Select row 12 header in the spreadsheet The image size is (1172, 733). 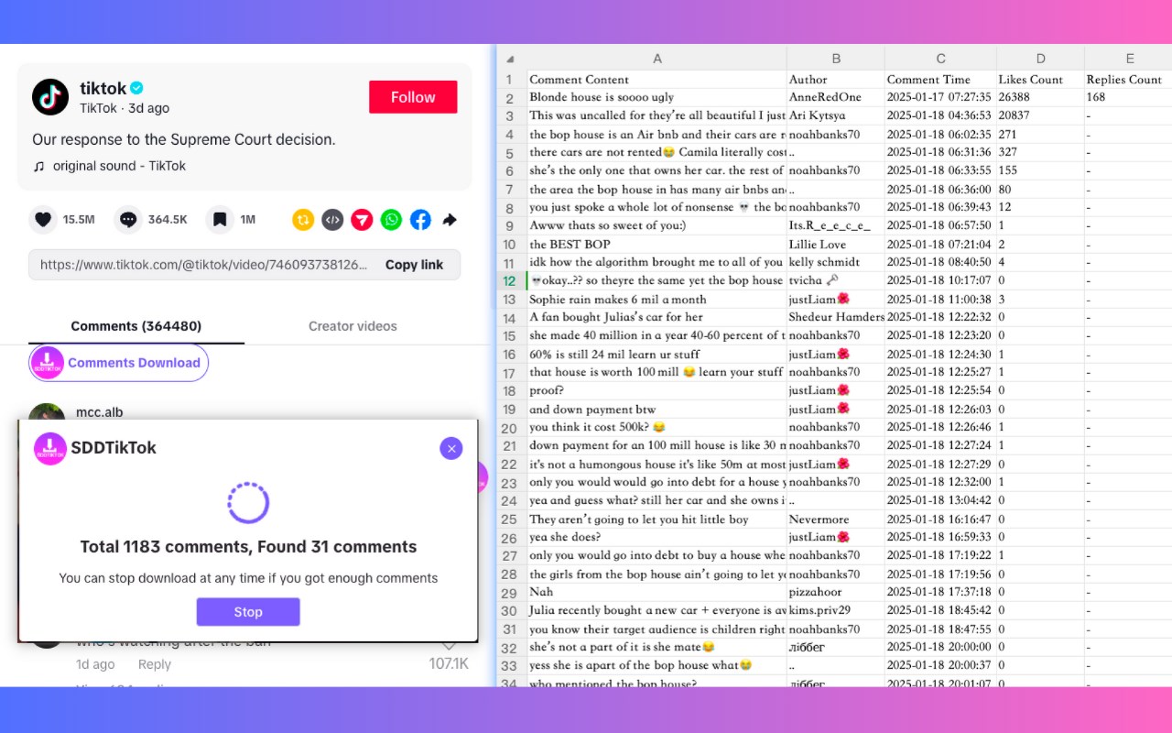tap(511, 281)
